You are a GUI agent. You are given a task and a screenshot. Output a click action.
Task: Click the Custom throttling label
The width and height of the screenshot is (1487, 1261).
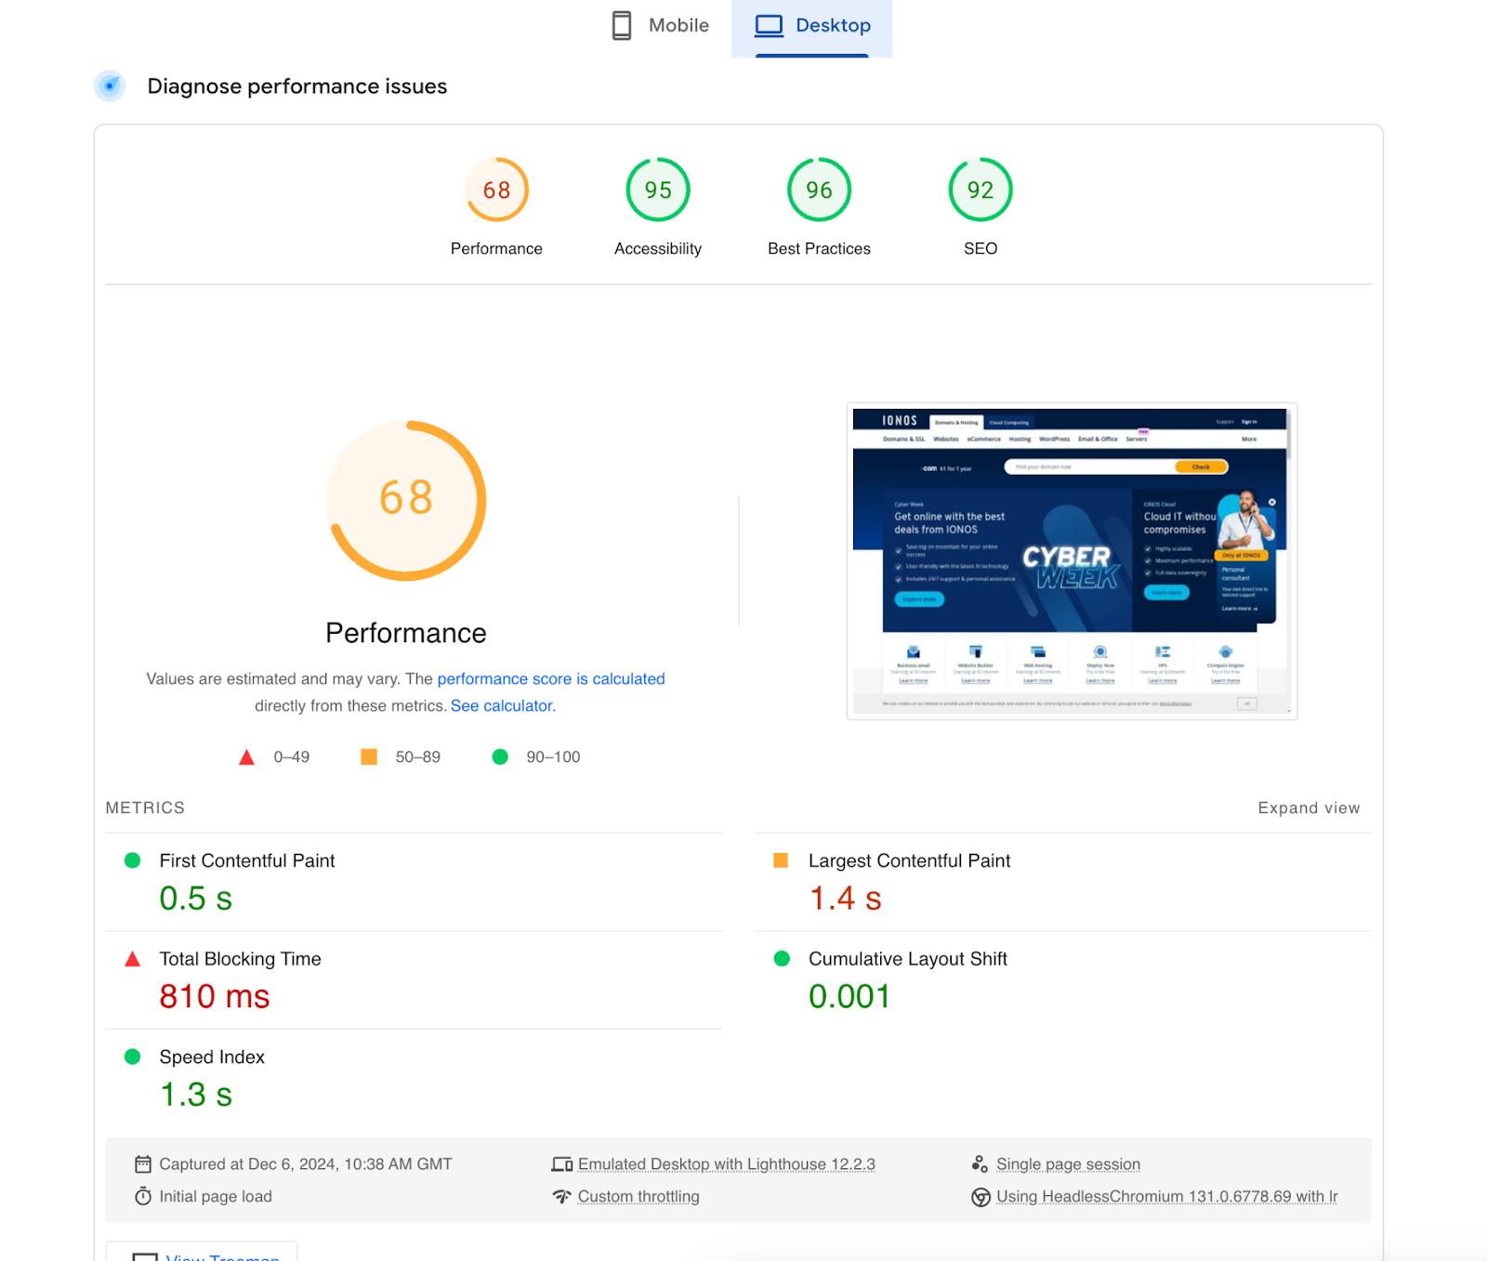[638, 1197]
